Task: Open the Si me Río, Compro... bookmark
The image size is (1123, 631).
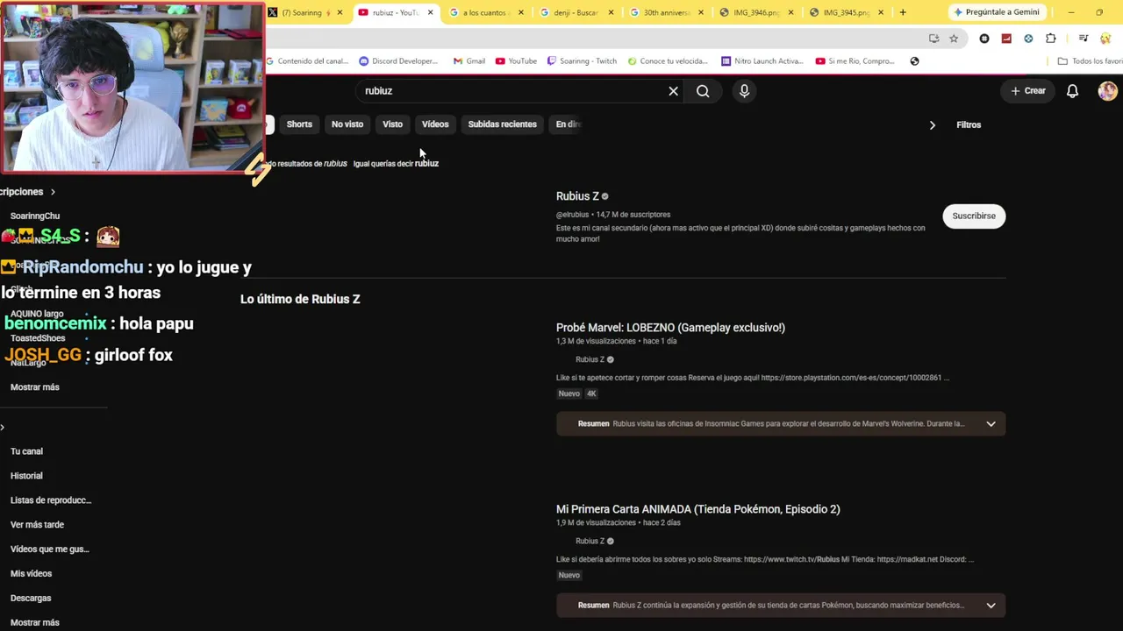Action: 855,61
